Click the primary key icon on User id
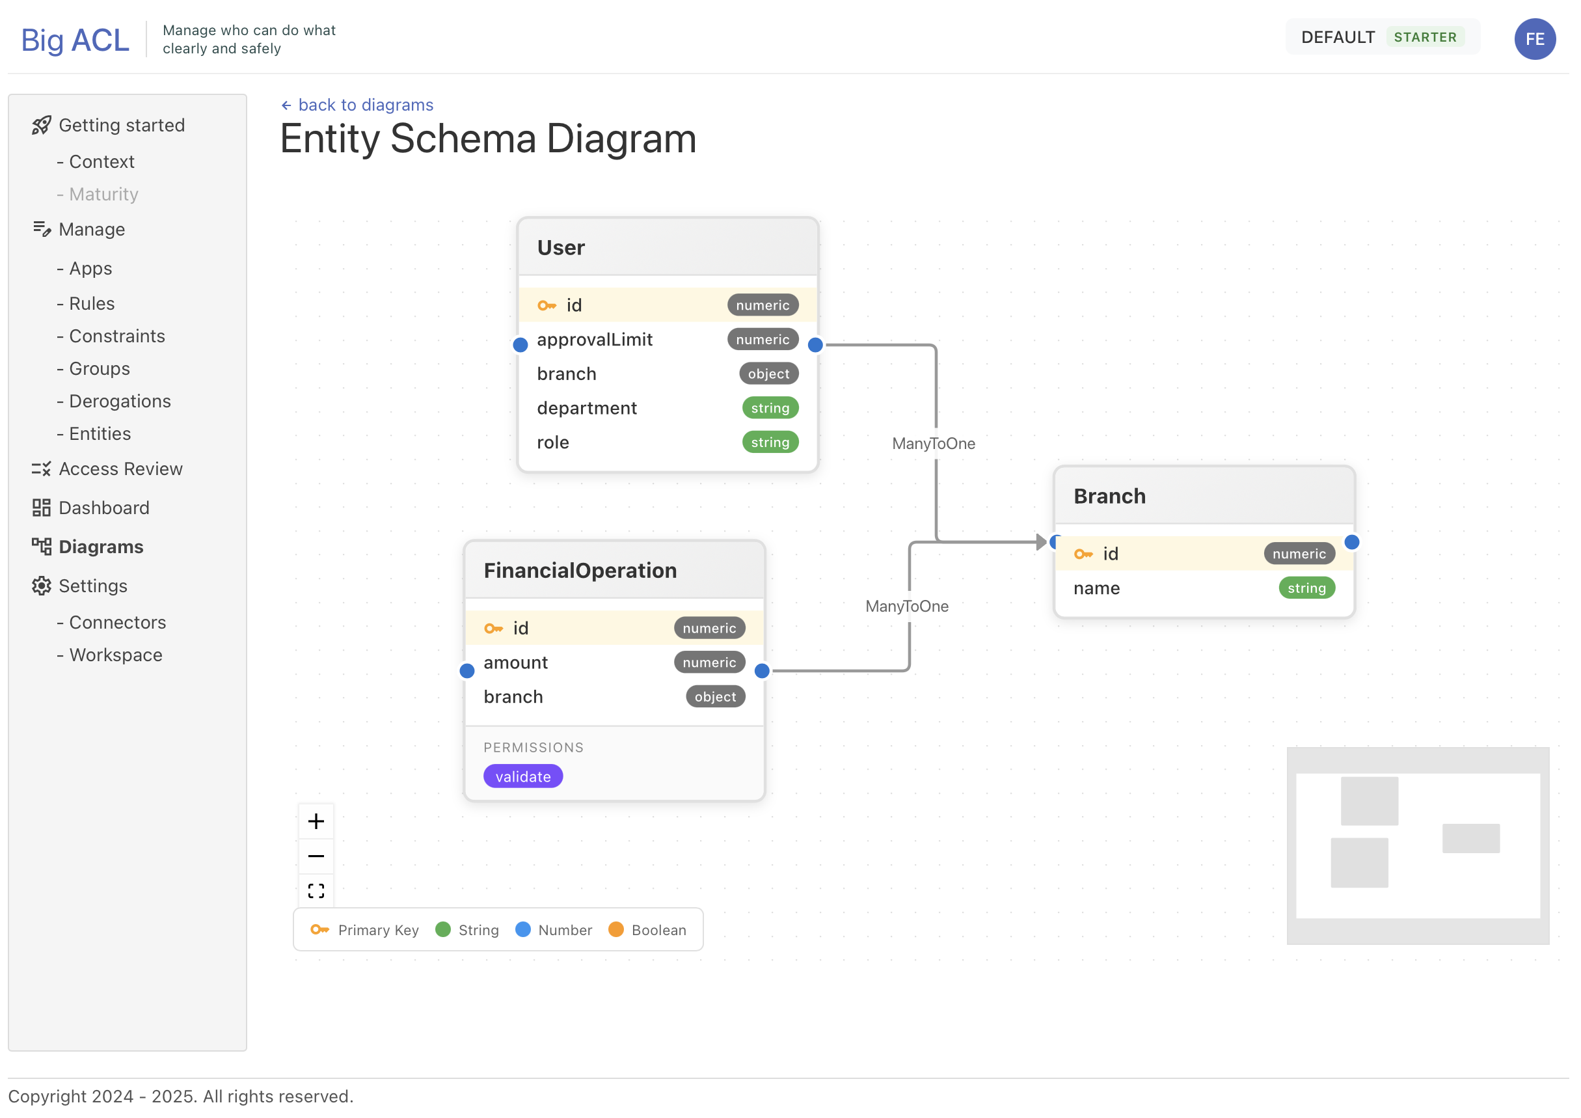The width and height of the screenshot is (1581, 1118). [547, 305]
